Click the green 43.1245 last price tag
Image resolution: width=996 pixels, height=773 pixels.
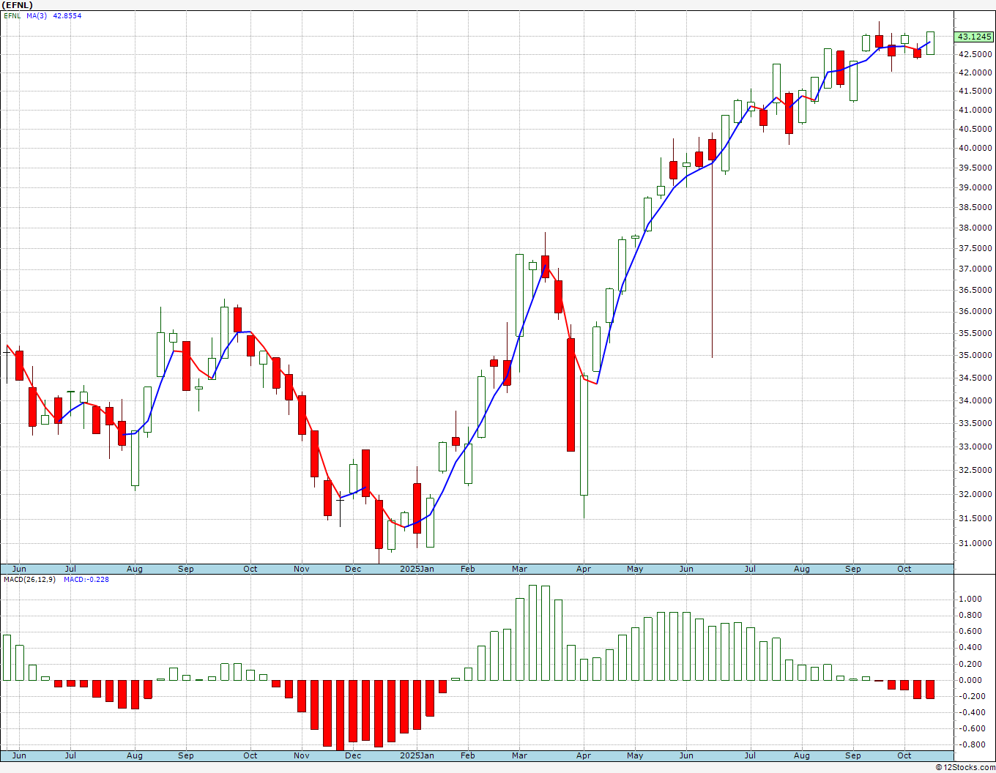[x=975, y=37]
